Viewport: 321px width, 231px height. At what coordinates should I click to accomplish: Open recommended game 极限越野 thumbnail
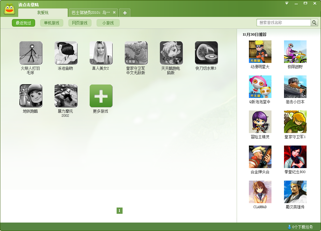pos(295,52)
